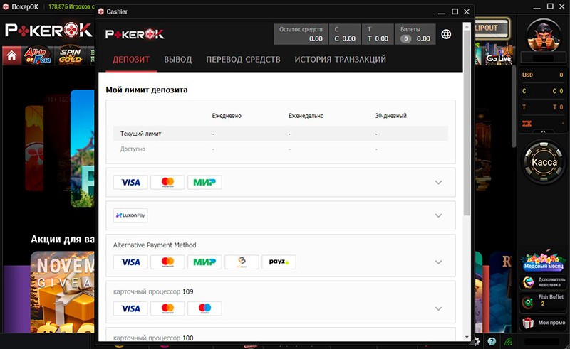Select the Mastercard logo in the first payment row

(x=167, y=182)
